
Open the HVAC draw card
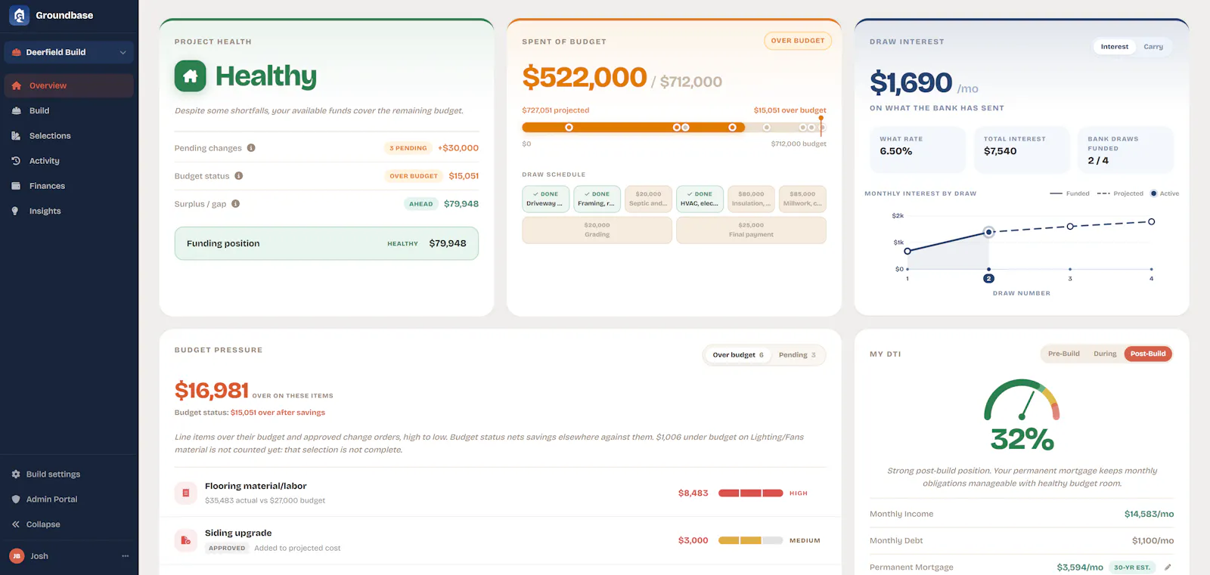coord(700,199)
